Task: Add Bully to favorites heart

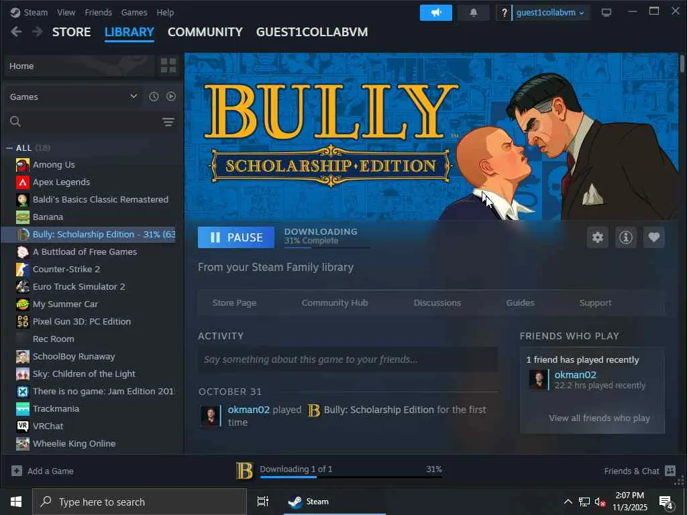Action: tap(654, 237)
